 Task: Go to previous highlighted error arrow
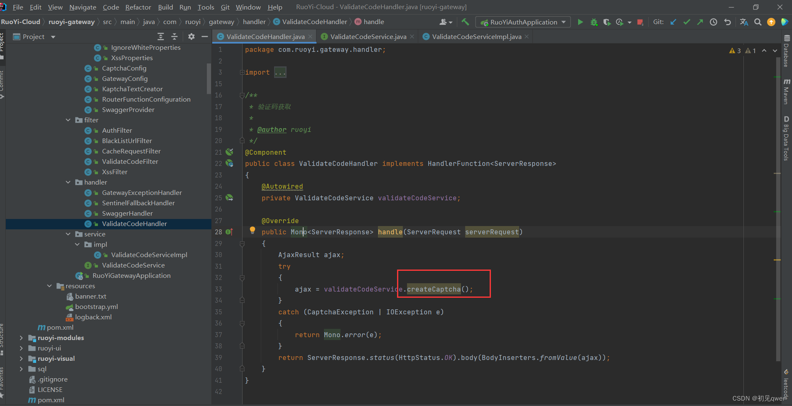764,51
